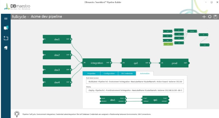Switch to the DB Credentials tab

click(127, 73)
